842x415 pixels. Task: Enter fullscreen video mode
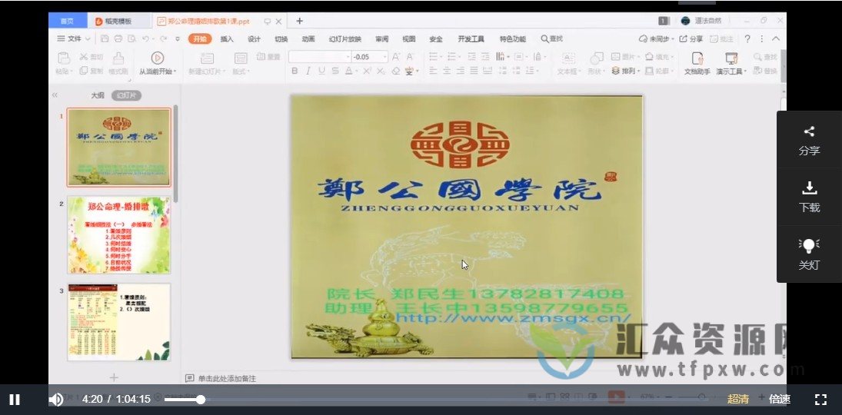[x=820, y=399]
